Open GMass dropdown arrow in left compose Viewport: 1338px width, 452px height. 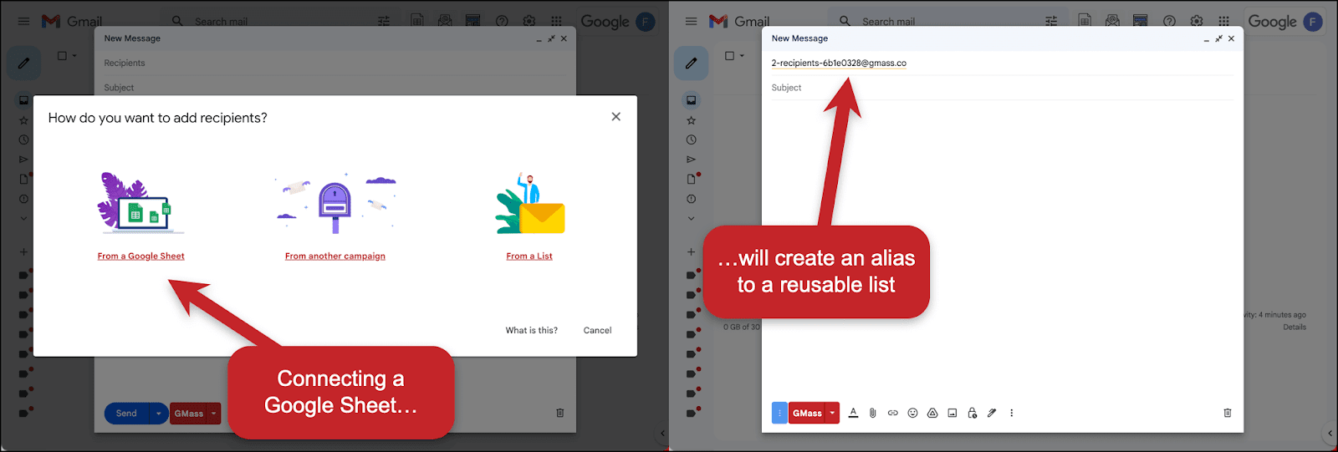(214, 414)
